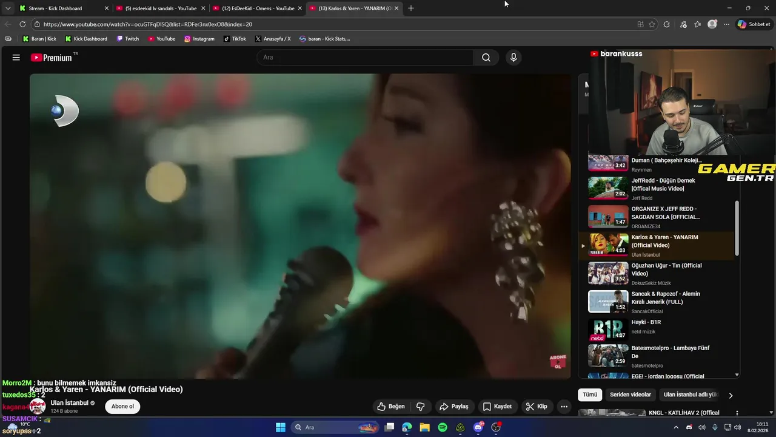The image size is (776, 437).
Task: Click the search magnifier button
Action: (486, 58)
